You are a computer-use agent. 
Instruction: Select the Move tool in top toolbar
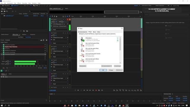coord(31,6)
